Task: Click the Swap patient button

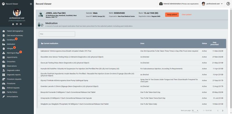Action: (x=172, y=15)
